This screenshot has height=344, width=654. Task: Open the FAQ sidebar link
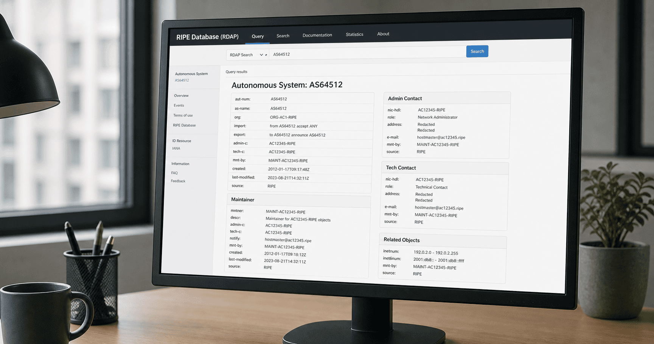click(x=174, y=173)
